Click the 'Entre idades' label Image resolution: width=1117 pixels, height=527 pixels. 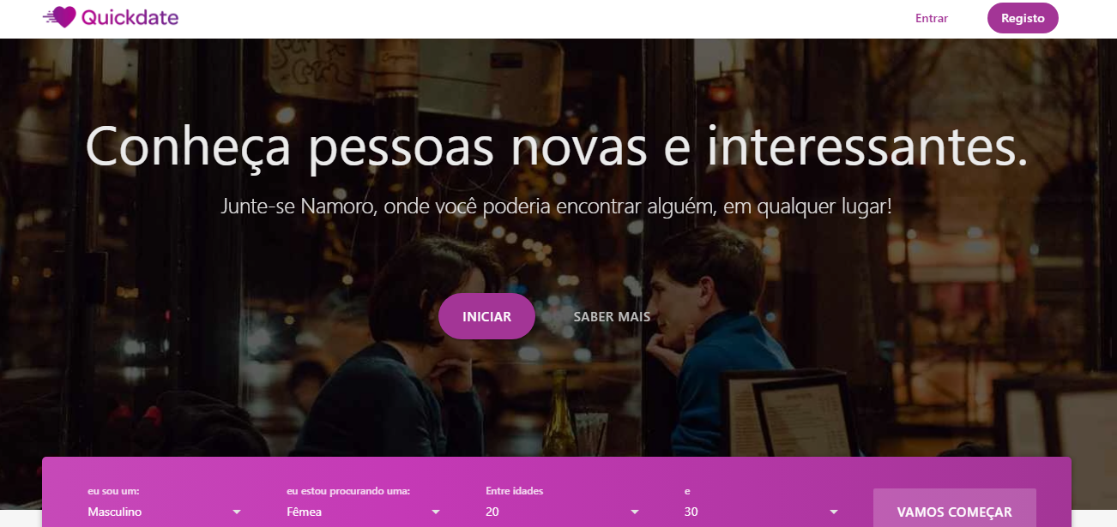click(515, 491)
